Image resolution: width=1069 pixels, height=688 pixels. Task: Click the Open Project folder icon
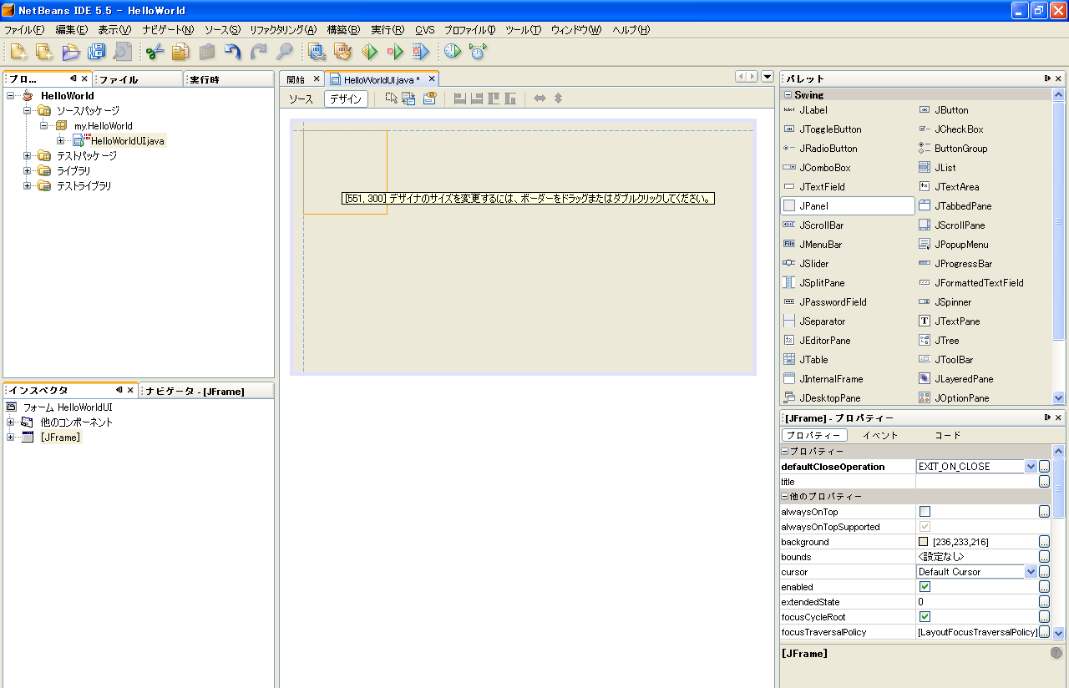(x=71, y=52)
